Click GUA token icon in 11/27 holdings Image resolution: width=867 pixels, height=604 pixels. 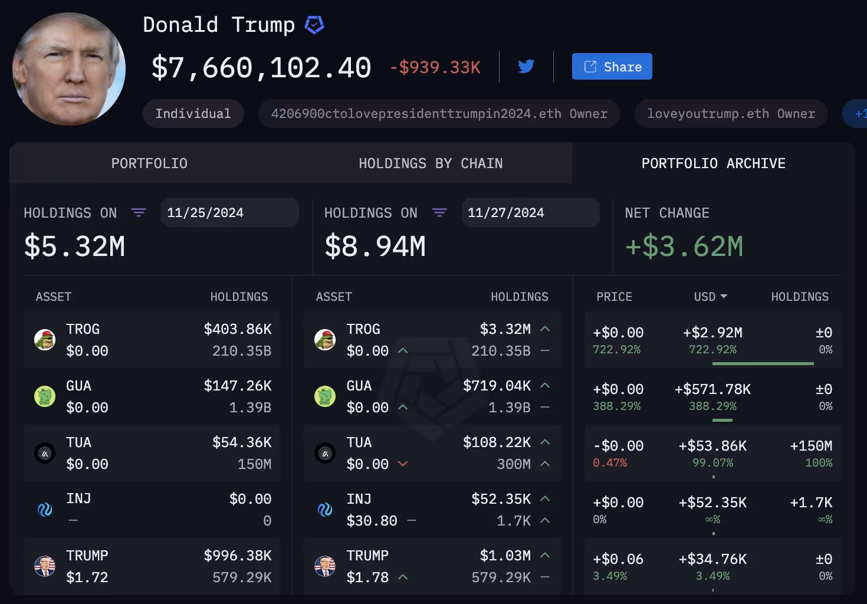(325, 396)
